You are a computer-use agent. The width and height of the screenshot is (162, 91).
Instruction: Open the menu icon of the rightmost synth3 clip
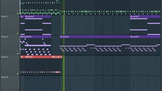131,37
